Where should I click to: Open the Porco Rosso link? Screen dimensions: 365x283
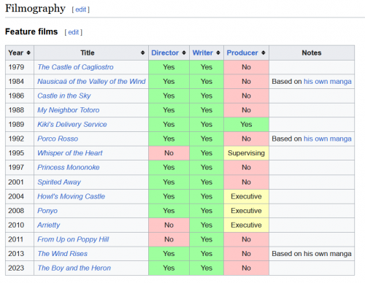coord(58,139)
